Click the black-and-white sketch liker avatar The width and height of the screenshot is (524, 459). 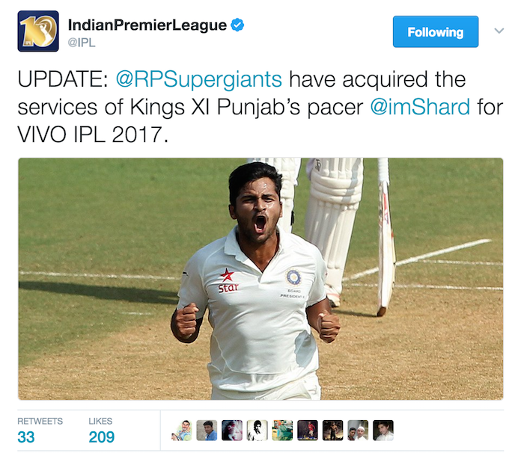(x=257, y=431)
